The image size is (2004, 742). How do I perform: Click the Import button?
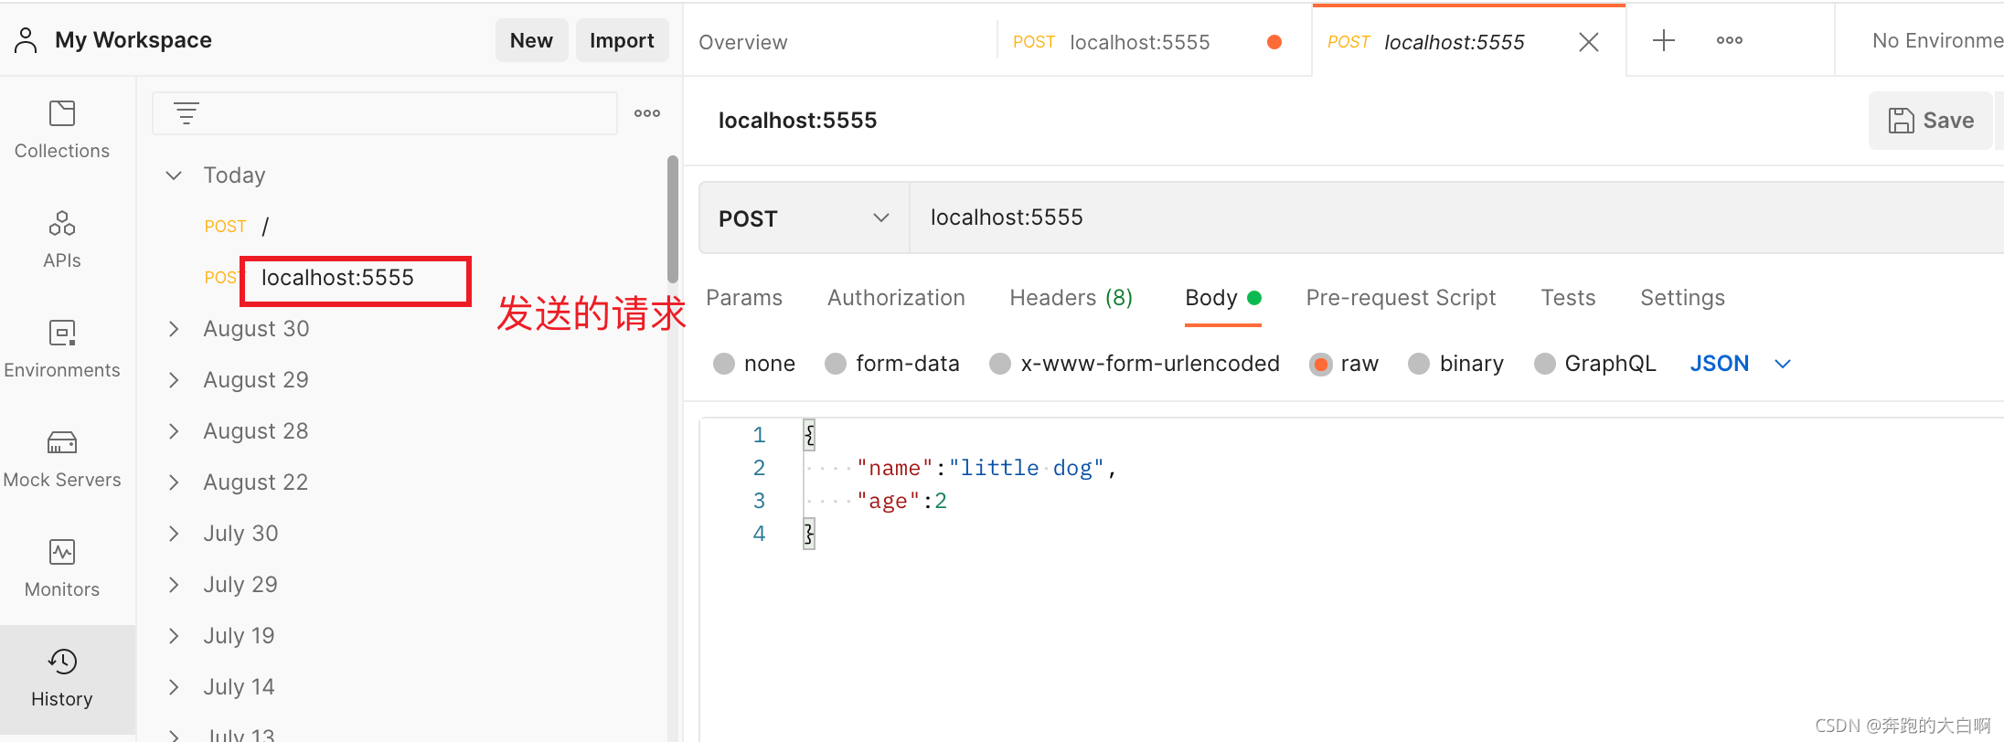pos(622,40)
